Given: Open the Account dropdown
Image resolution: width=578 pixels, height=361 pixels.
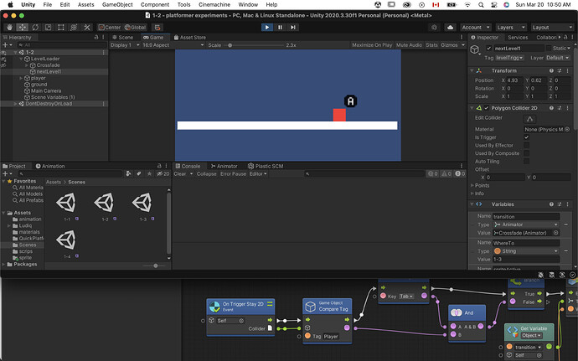Looking at the screenshot, I should click(476, 28).
